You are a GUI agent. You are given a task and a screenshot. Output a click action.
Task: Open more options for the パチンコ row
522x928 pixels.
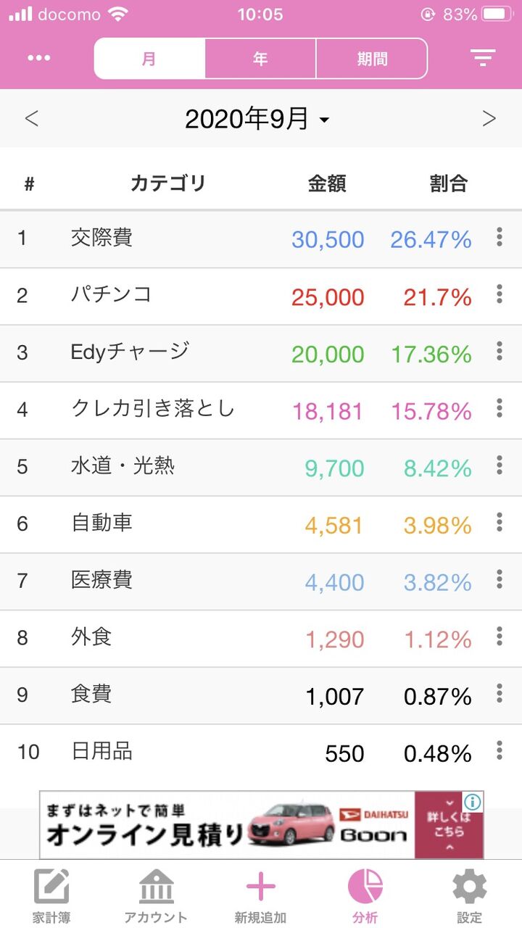point(499,294)
